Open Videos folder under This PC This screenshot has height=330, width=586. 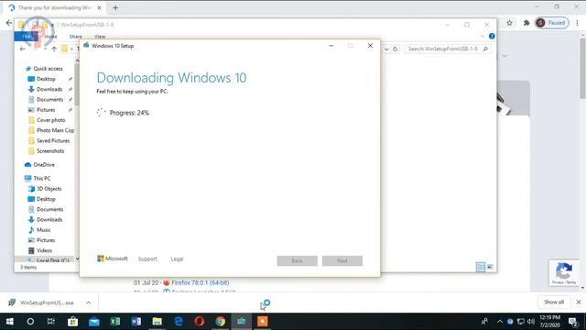pyautogui.click(x=44, y=250)
